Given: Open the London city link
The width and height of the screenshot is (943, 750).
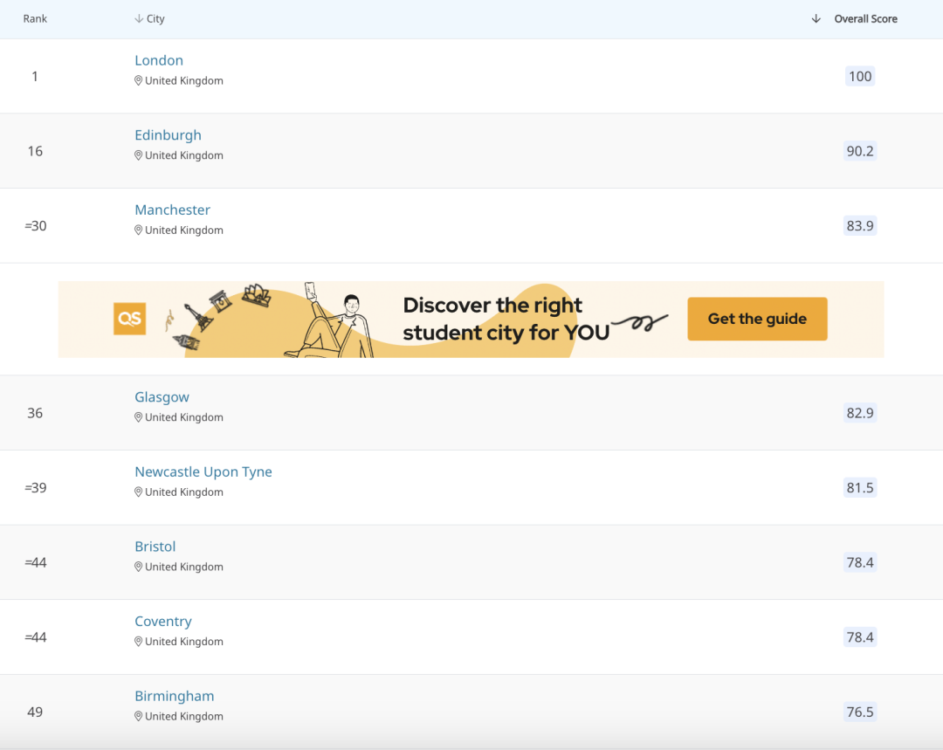Looking at the screenshot, I should 159,60.
